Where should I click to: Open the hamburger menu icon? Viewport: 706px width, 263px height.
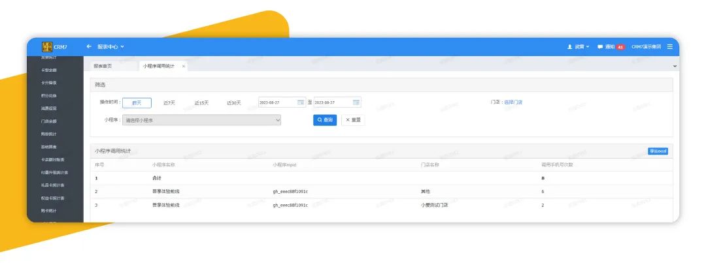pos(670,47)
